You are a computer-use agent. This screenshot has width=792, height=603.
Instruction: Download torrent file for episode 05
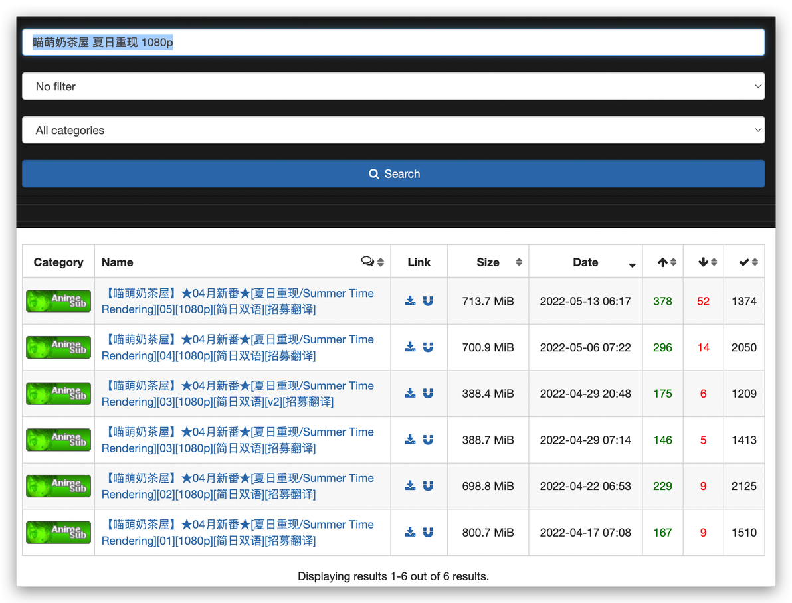tap(410, 301)
